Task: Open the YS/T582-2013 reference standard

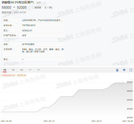Action: pyautogui.click(x=29, y=25)
